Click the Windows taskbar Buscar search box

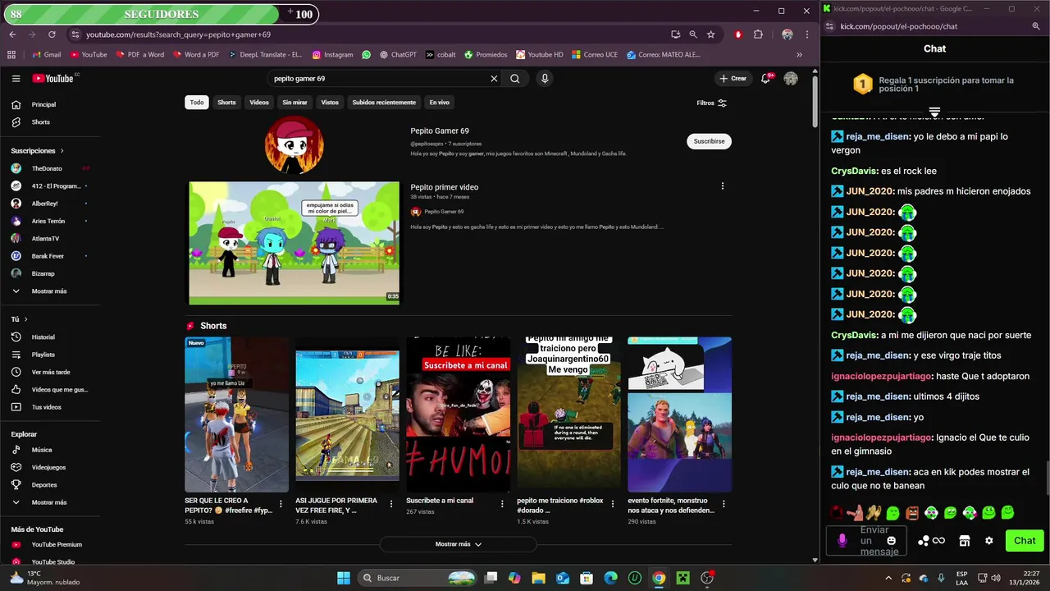pos(418,578)
